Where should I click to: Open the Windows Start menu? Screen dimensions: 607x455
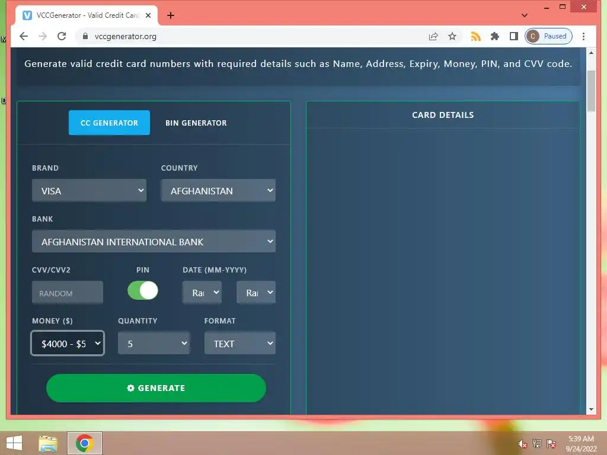click(14, 443)
